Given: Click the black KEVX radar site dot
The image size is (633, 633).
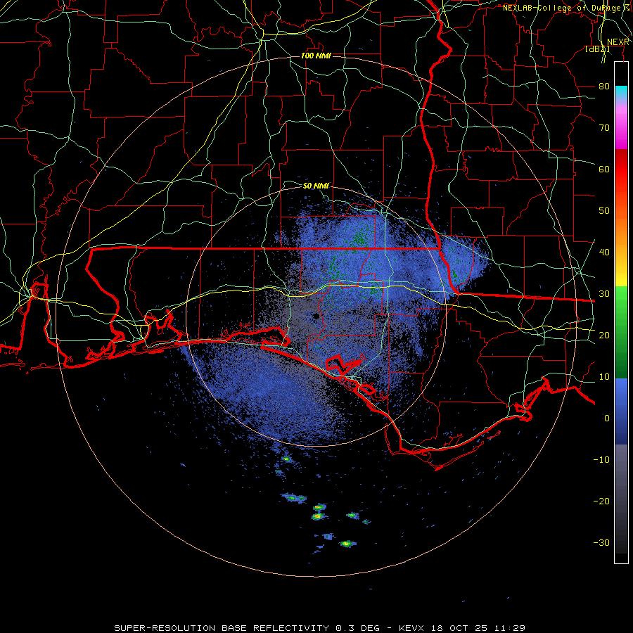Looking at the screenshot, I should [316, 316].
